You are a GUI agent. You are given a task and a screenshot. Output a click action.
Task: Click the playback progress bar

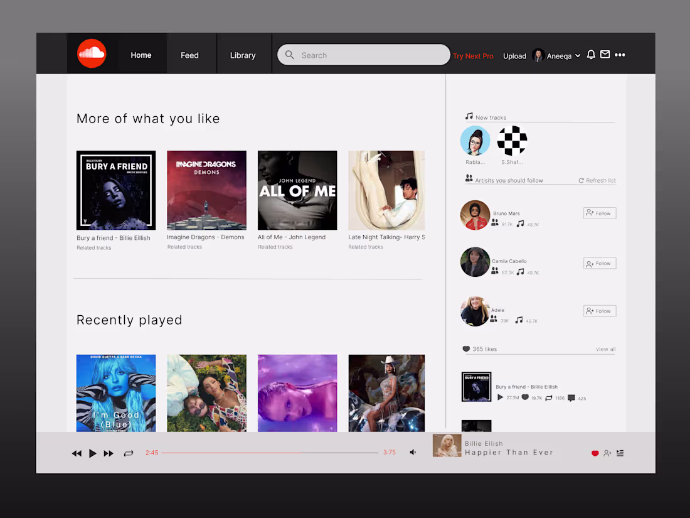click(x=270, y=452)
